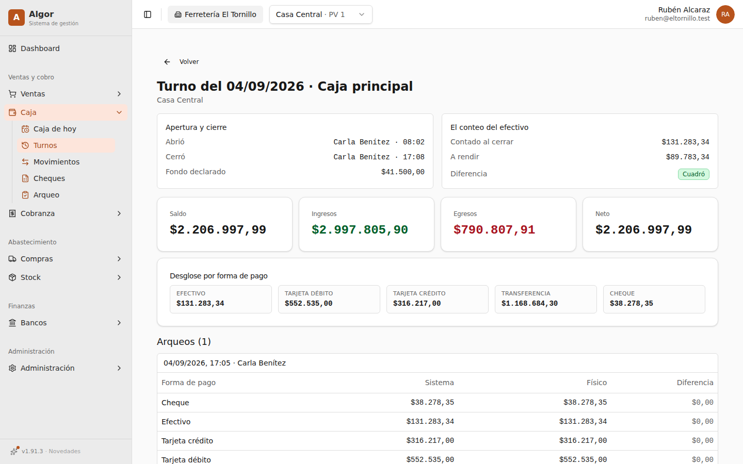Image resolution: width=743 pixels, height=464 pixels.
Task: Click the Ingresos total $2.997.805,90
Action: click(360, 230)
